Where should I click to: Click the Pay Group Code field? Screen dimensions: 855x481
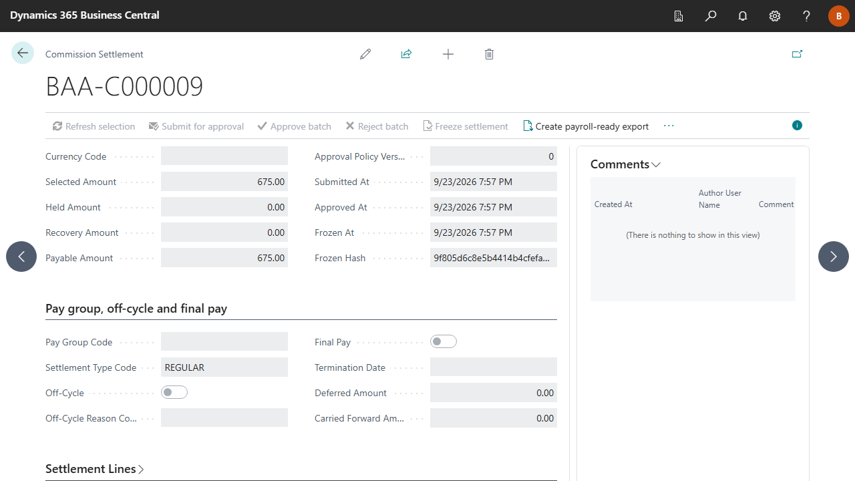tap(224, 342)
